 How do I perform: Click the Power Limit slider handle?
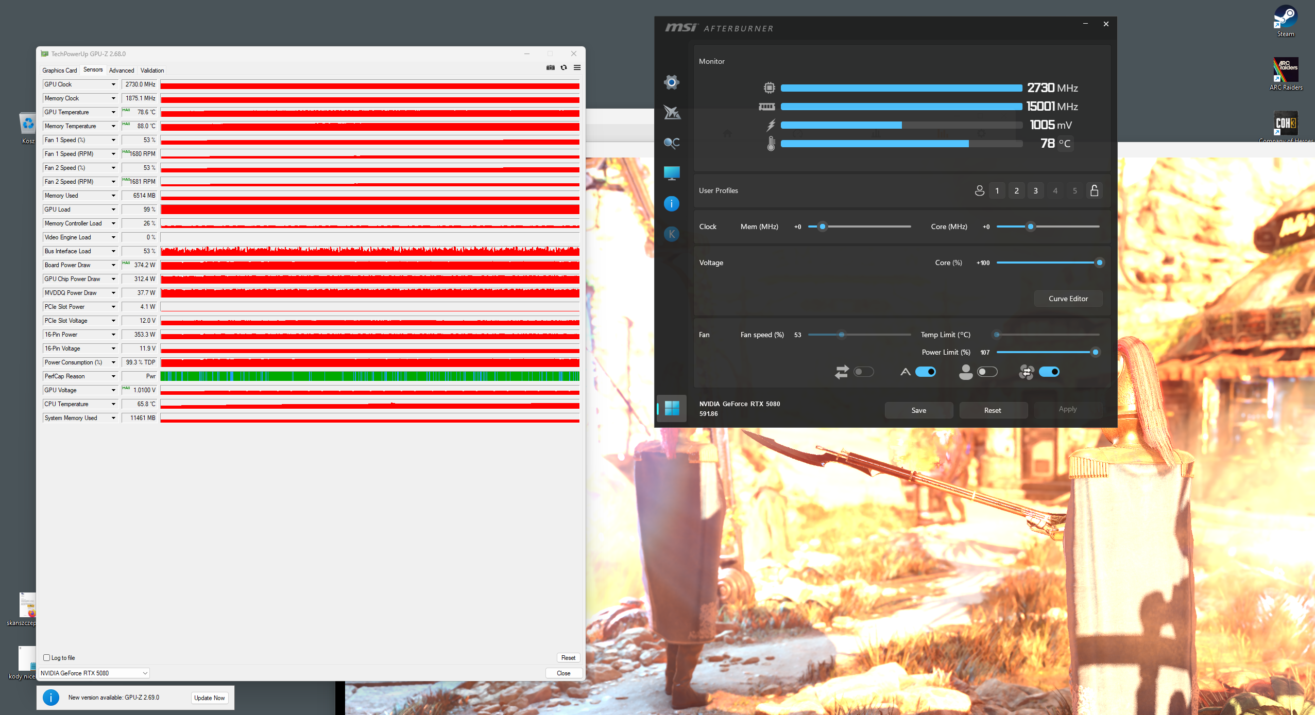(x=1095, y=352)
